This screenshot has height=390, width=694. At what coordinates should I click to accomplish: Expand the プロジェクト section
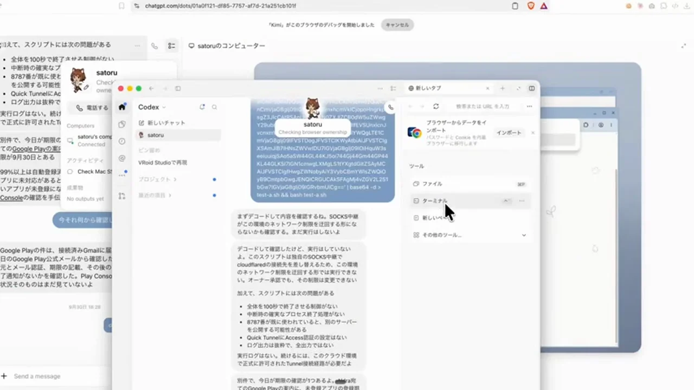158,179
